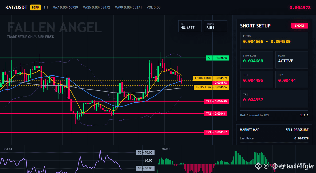The height and width of the screenshot is (173, 316).
Task: Click the PLAN ACTIVE card
Action: pos(292,60)
